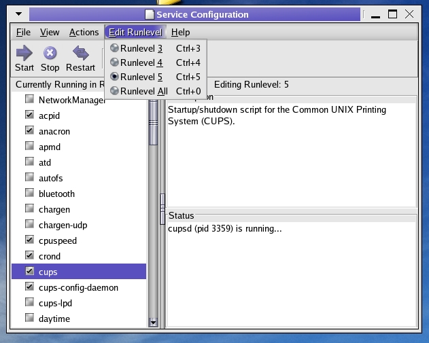Click the Stop service icon
Viewport: 429px width, 343px height.
point(50,53)
